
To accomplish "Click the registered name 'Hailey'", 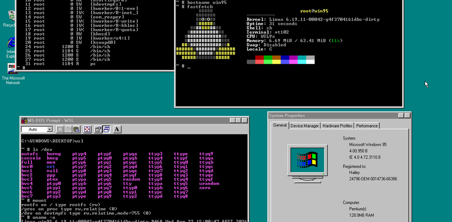I will point(354,173).
